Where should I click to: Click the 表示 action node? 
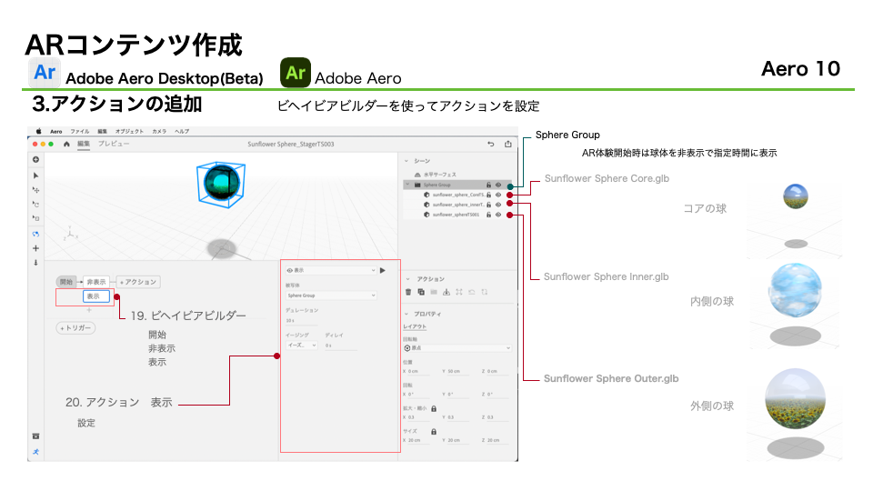pyautogui.click(x=95, y=296)
